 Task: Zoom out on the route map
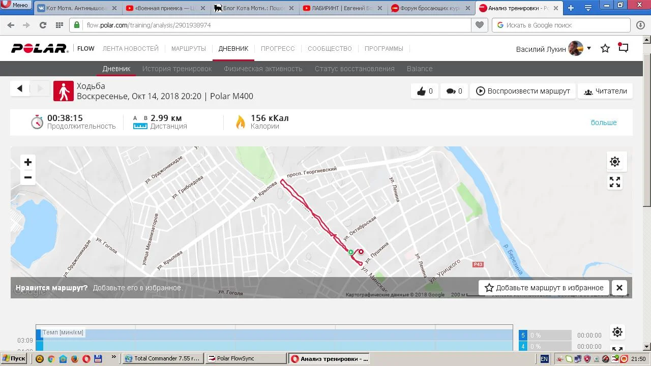(x=28, y=177)
